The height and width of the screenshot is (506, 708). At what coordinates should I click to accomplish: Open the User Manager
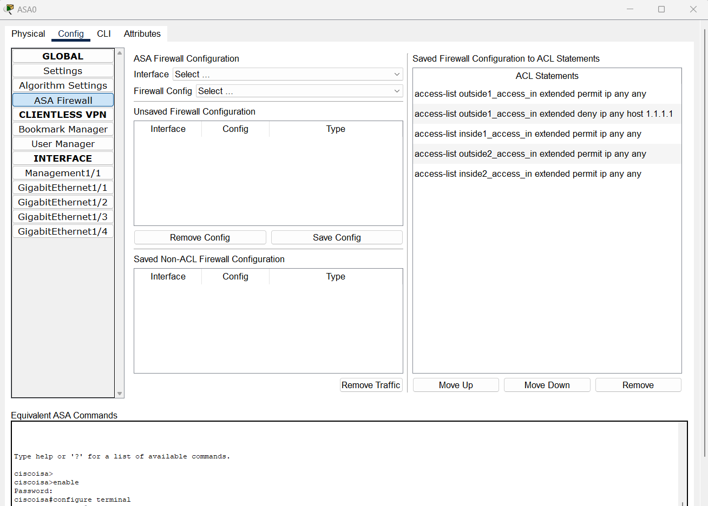coord(62,143)
